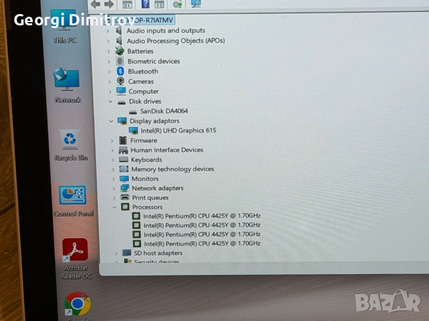Select the Control Panel desktop icon
Viewport: 429px width, 321px height.
[73, 201]
